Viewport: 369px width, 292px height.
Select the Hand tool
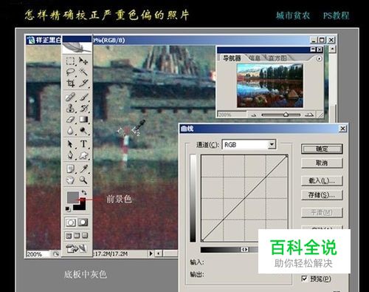pos(70,180)
